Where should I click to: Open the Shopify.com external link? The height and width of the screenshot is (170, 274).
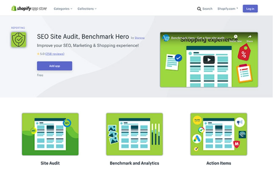click(x=227, y=9)
